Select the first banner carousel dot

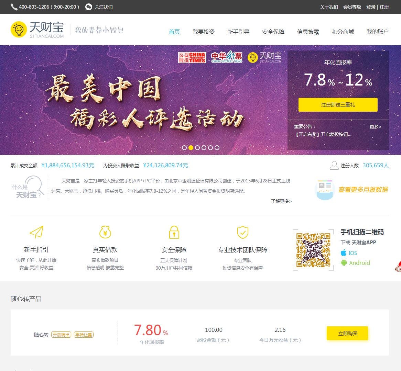click(184, 148)
